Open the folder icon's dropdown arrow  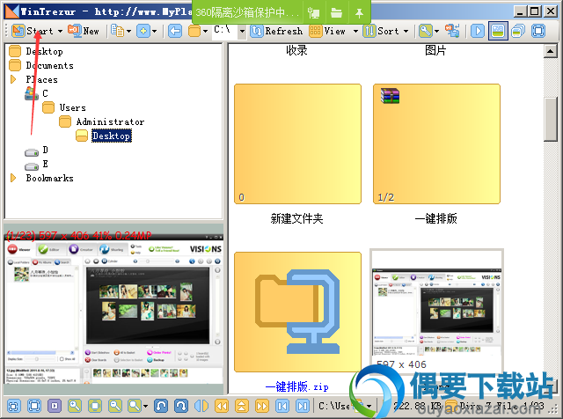click(205, 32)
